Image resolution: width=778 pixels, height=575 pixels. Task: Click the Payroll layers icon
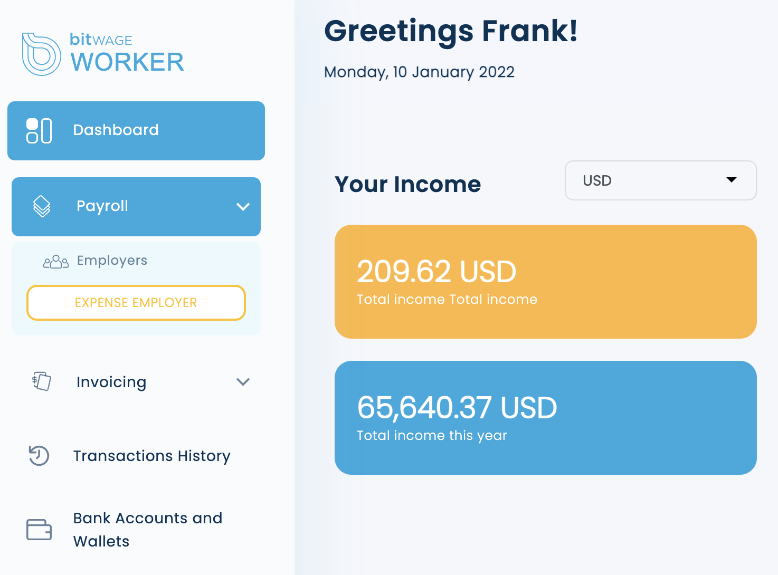pyautogui.click(x=42, y=206)
